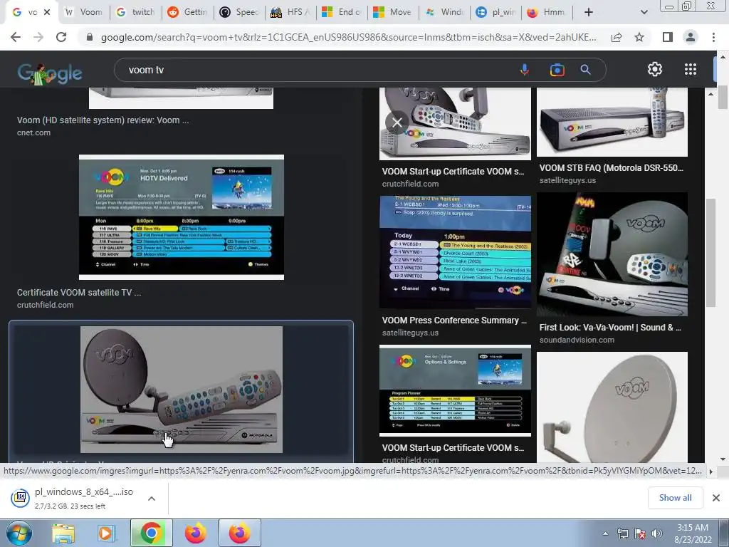Go back using the browser back arrow

pyautogui.click(x=16, y=37)
